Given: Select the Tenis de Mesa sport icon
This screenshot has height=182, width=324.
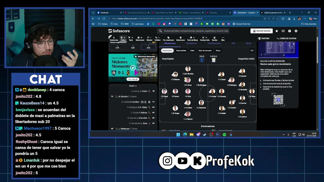Looking at the screenshot, I should click(x=192, y=39).
